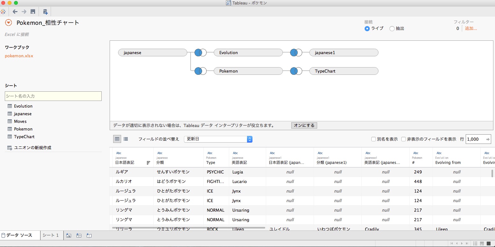Click the シート名の入力 search field

click(53, 96)
